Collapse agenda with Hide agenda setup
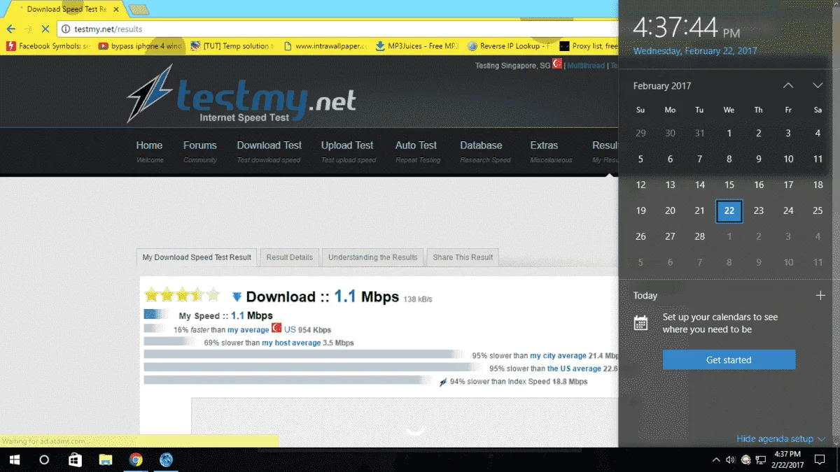This screenshot has height=472, width=840. point(780,438)
